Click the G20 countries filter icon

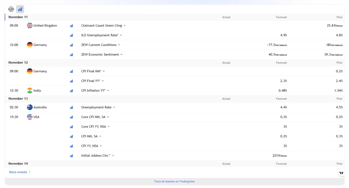11,9
